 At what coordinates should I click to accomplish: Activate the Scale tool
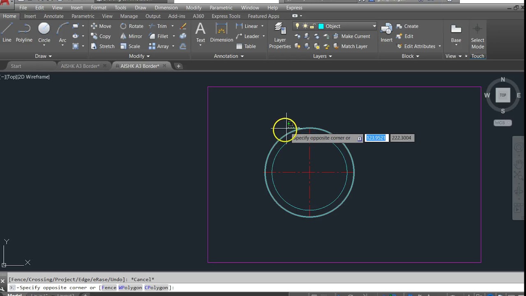pos(130,46)
